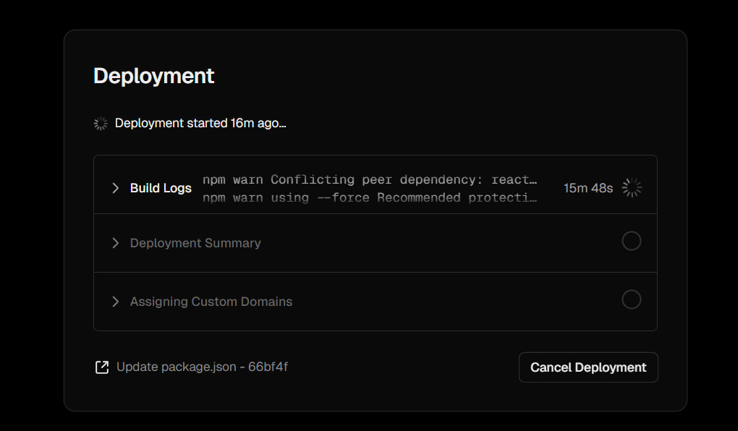Viewport: 738px width, 431px height.
Task: Expand Deployment Summary using its chevron
Action: tap(115, 243)
